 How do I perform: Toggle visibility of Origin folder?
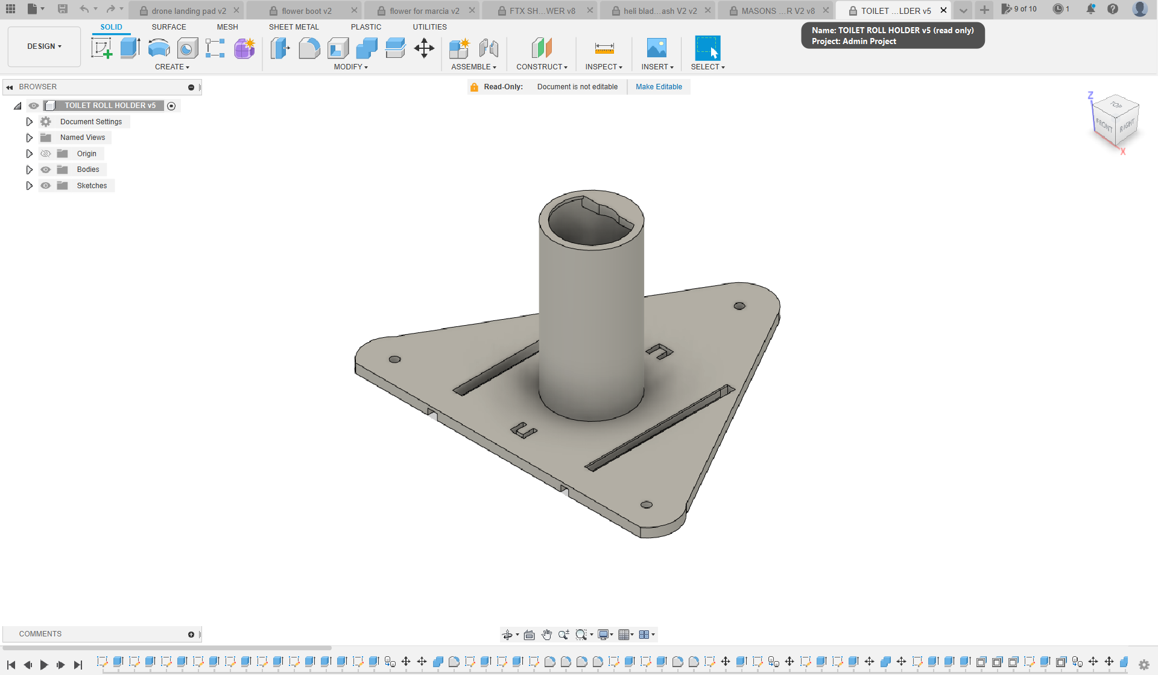tap(45, 154)
